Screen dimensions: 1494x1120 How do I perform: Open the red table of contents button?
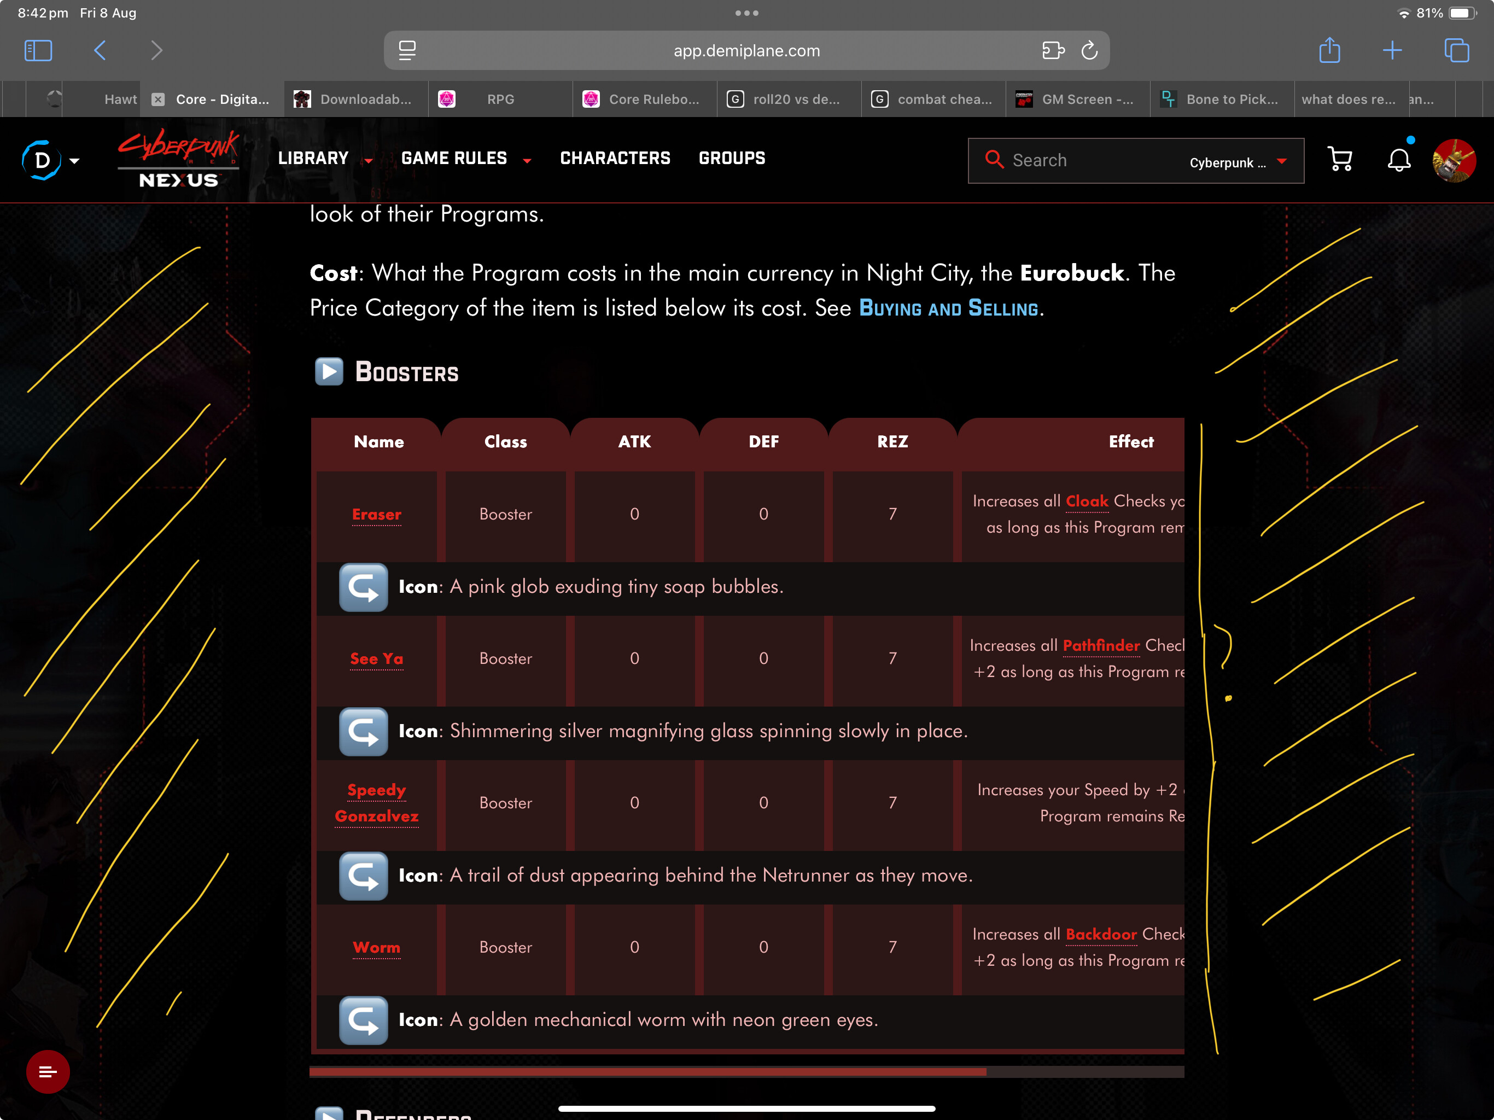48,1071
